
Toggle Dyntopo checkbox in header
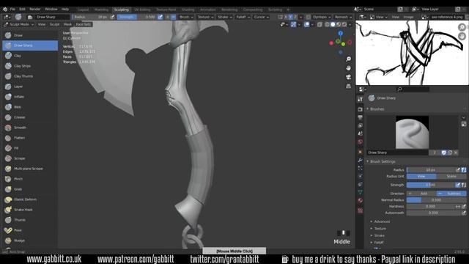[x=309, y=17]
